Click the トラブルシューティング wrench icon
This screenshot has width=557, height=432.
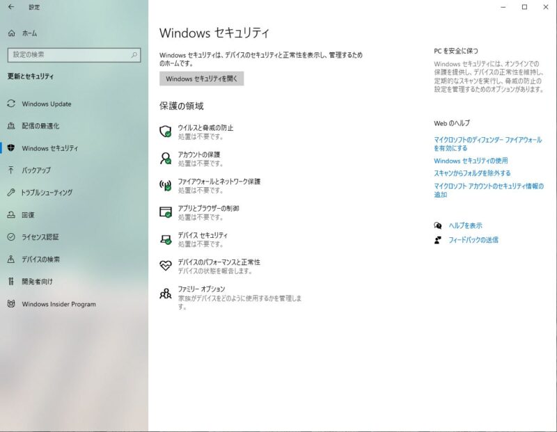click(11, 193)
